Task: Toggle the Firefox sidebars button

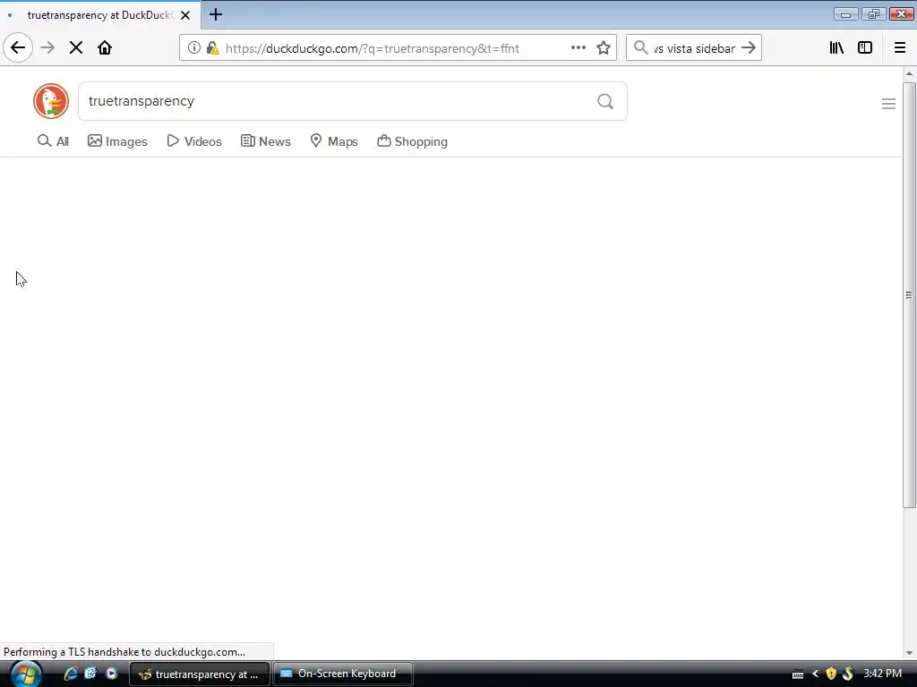Action: (x=865, y=48)
